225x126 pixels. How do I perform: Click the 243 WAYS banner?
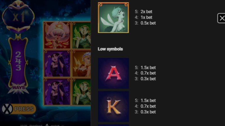(18, 62)
